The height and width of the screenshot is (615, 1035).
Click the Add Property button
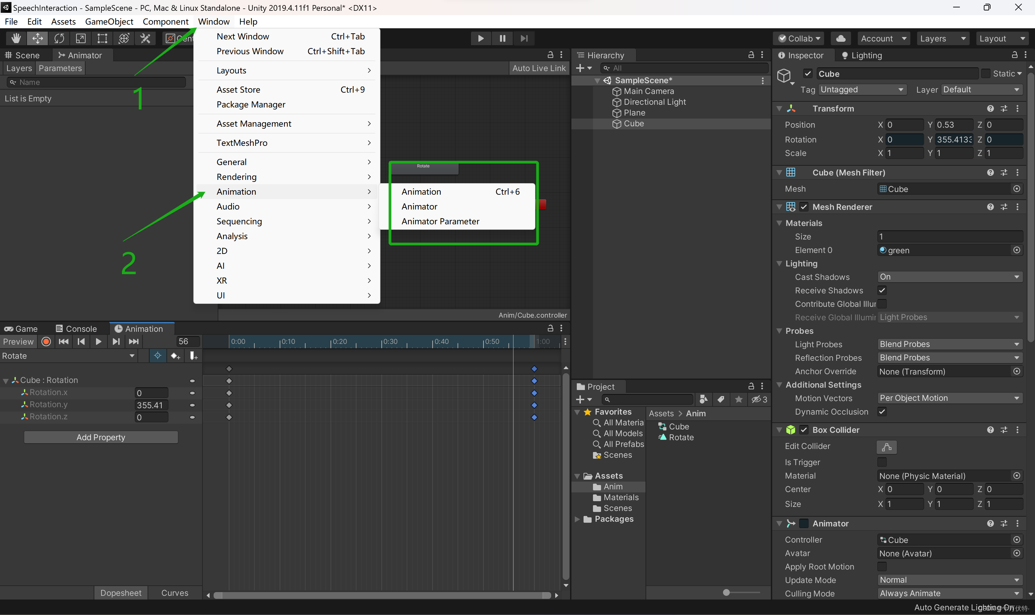pos(101,437)
